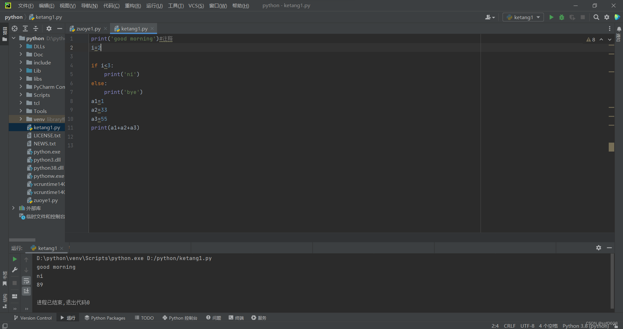
Task: Expand the 外部库 node
Action: tap(13, 208)
